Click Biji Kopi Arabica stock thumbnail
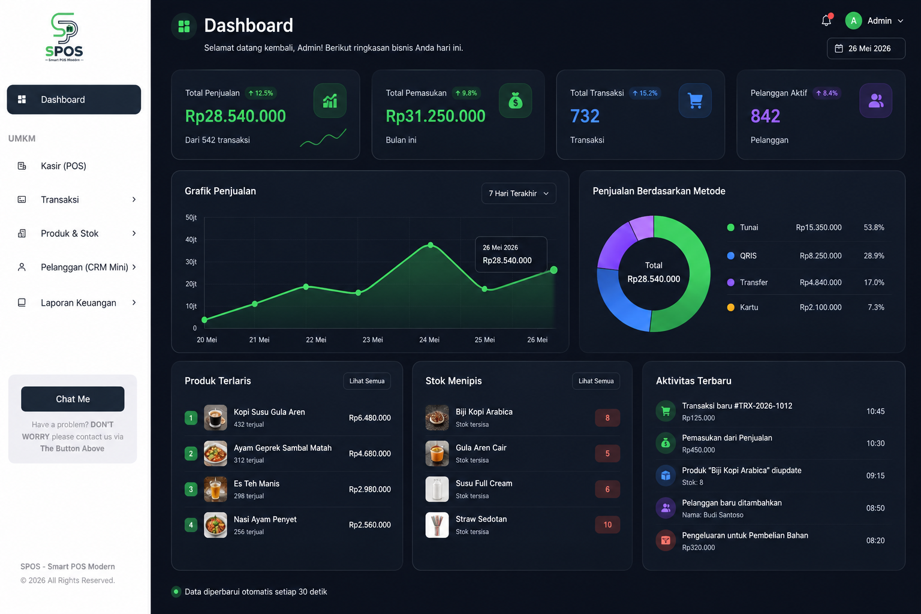Screen dimensions: 921x614 (437, 417)
